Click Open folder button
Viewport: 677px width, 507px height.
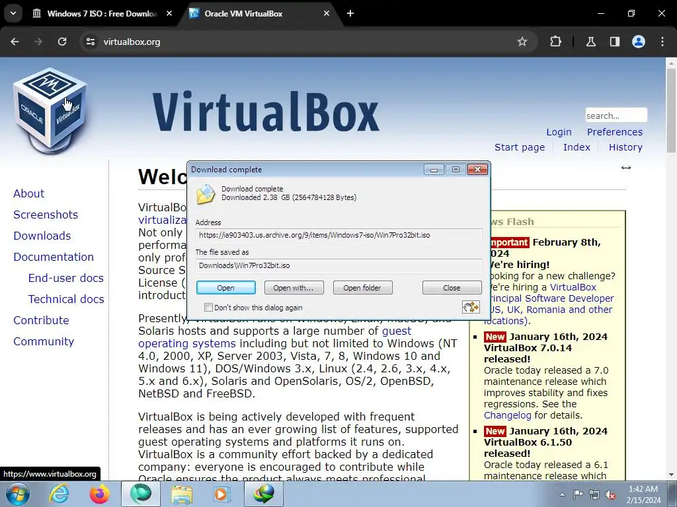pos(362,288)
